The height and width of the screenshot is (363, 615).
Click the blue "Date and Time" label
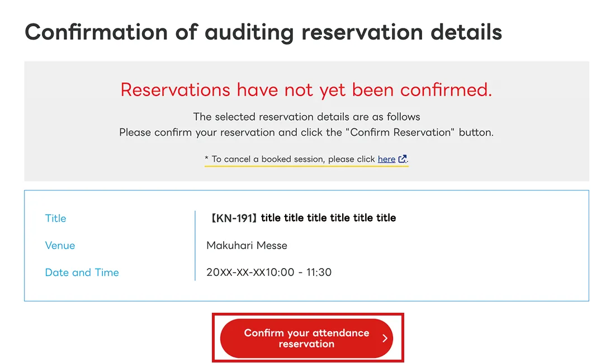click(x=82, y=272)
